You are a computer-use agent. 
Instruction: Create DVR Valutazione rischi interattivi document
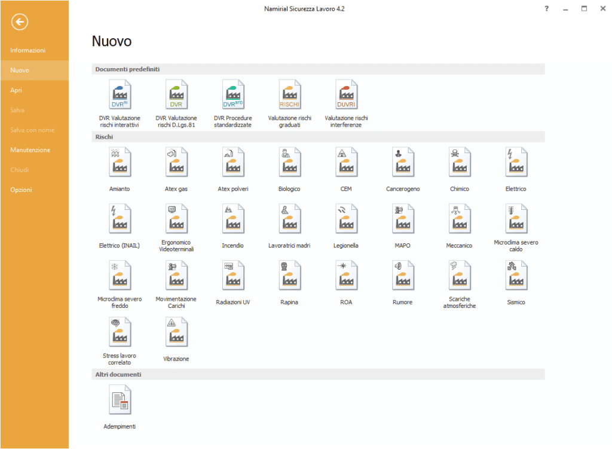120,94
